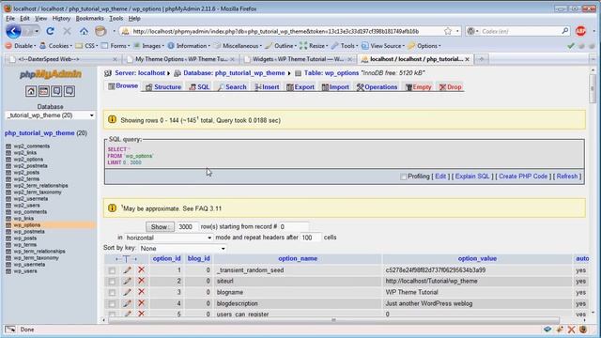Delete the siteurl row with red X
This screenshot has width=601, height=338.
point(142,281)
